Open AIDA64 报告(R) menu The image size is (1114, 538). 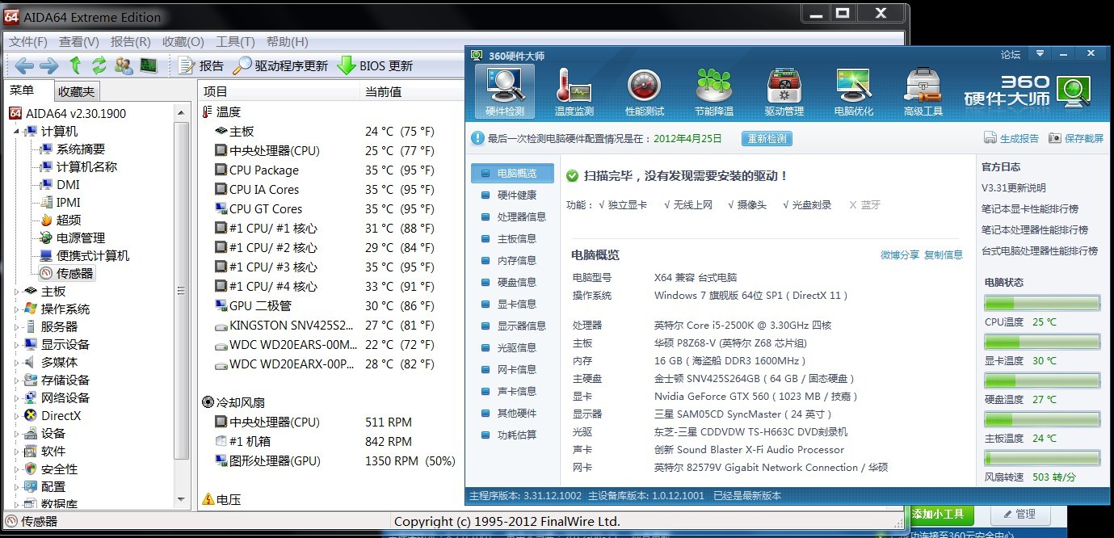pyautogui.click(x=131, y=42)
